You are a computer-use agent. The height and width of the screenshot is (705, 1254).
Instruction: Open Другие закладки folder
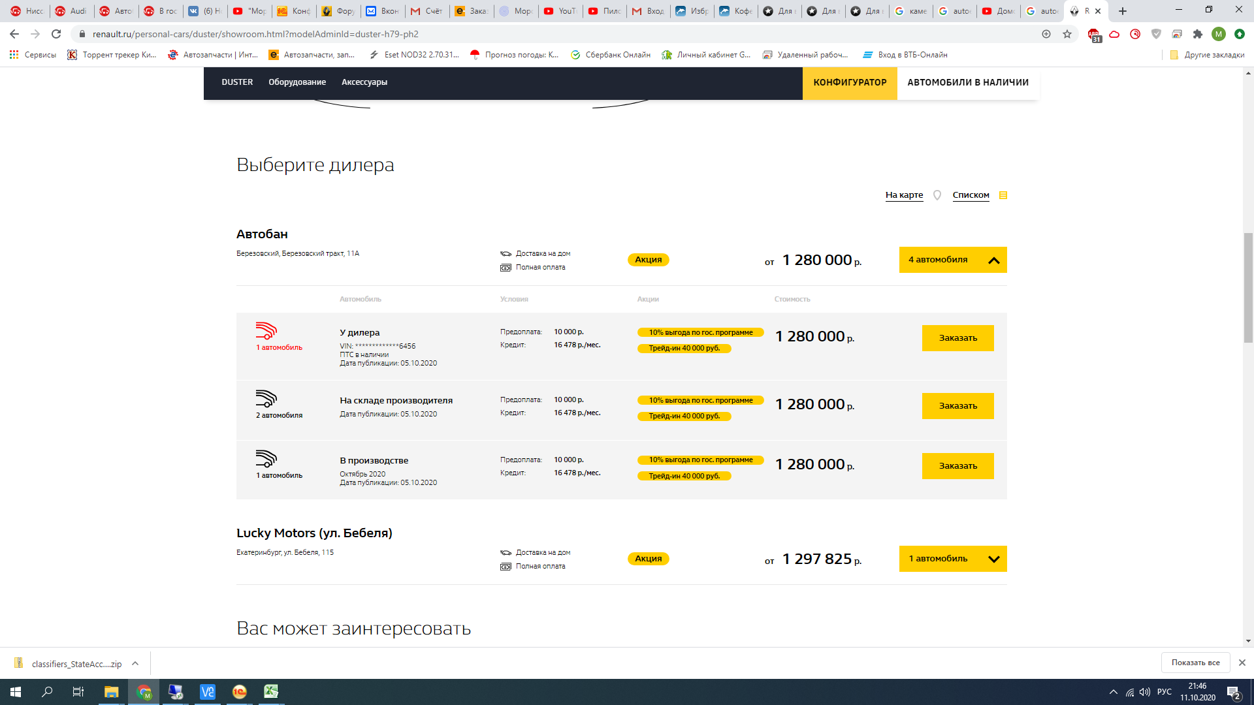(1207, 55)
